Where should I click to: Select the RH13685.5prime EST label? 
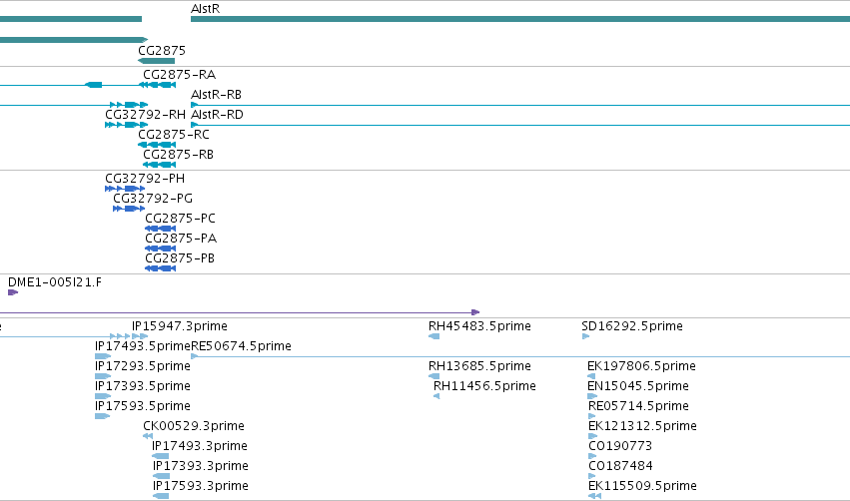tap(479, 366)
